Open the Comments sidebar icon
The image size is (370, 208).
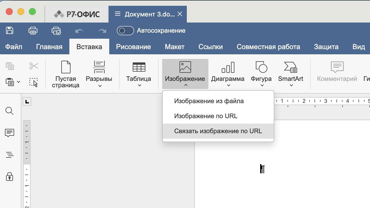tap(10, 133)
